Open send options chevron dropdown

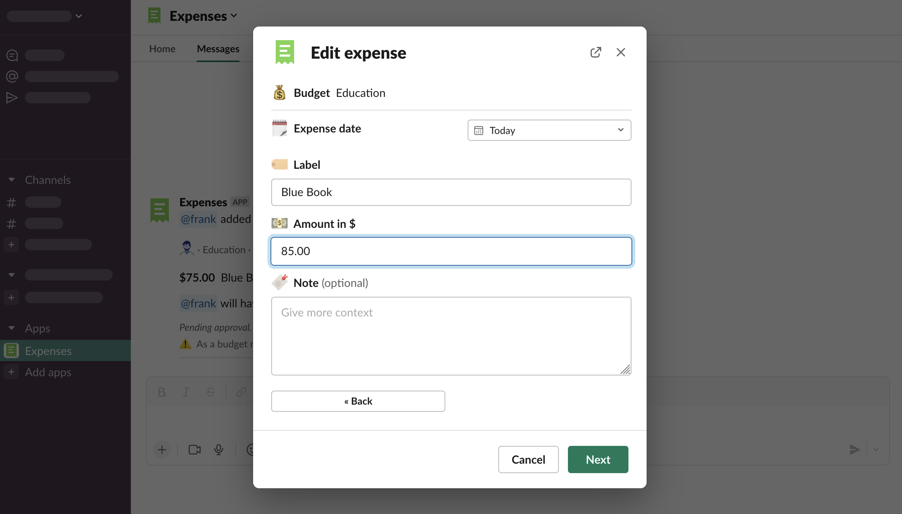[876, 449]
